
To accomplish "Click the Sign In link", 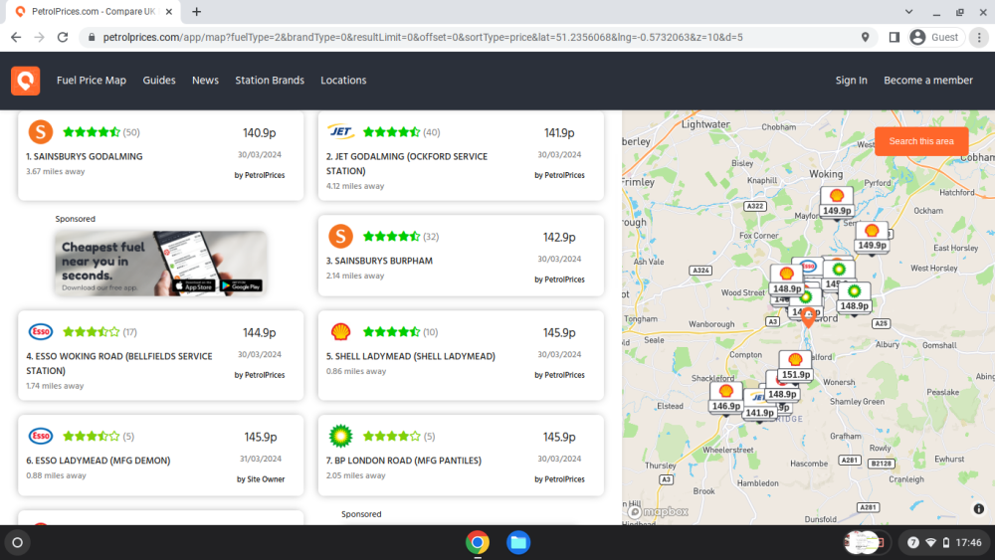I will [x=851, y=81].
